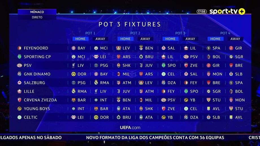260x146 pixels.
Task: Click the crest beside CRVENA ZVEZDA team name
Action: pyautogui.click(x=19, y=100)
